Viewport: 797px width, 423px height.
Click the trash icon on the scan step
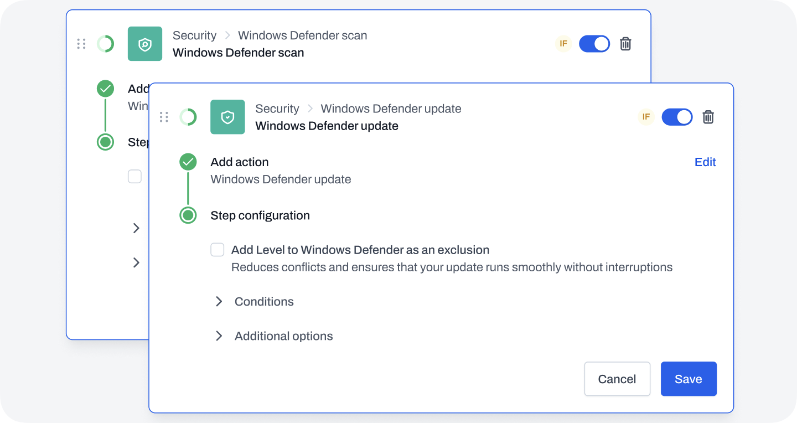coord(625,43)
